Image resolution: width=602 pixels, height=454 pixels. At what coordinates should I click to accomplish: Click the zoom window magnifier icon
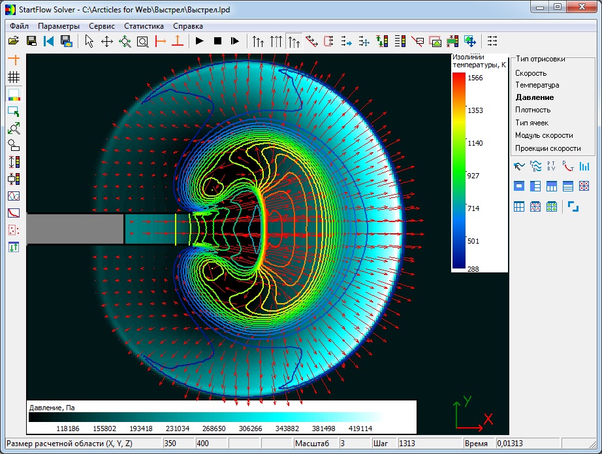pos(142,41)
